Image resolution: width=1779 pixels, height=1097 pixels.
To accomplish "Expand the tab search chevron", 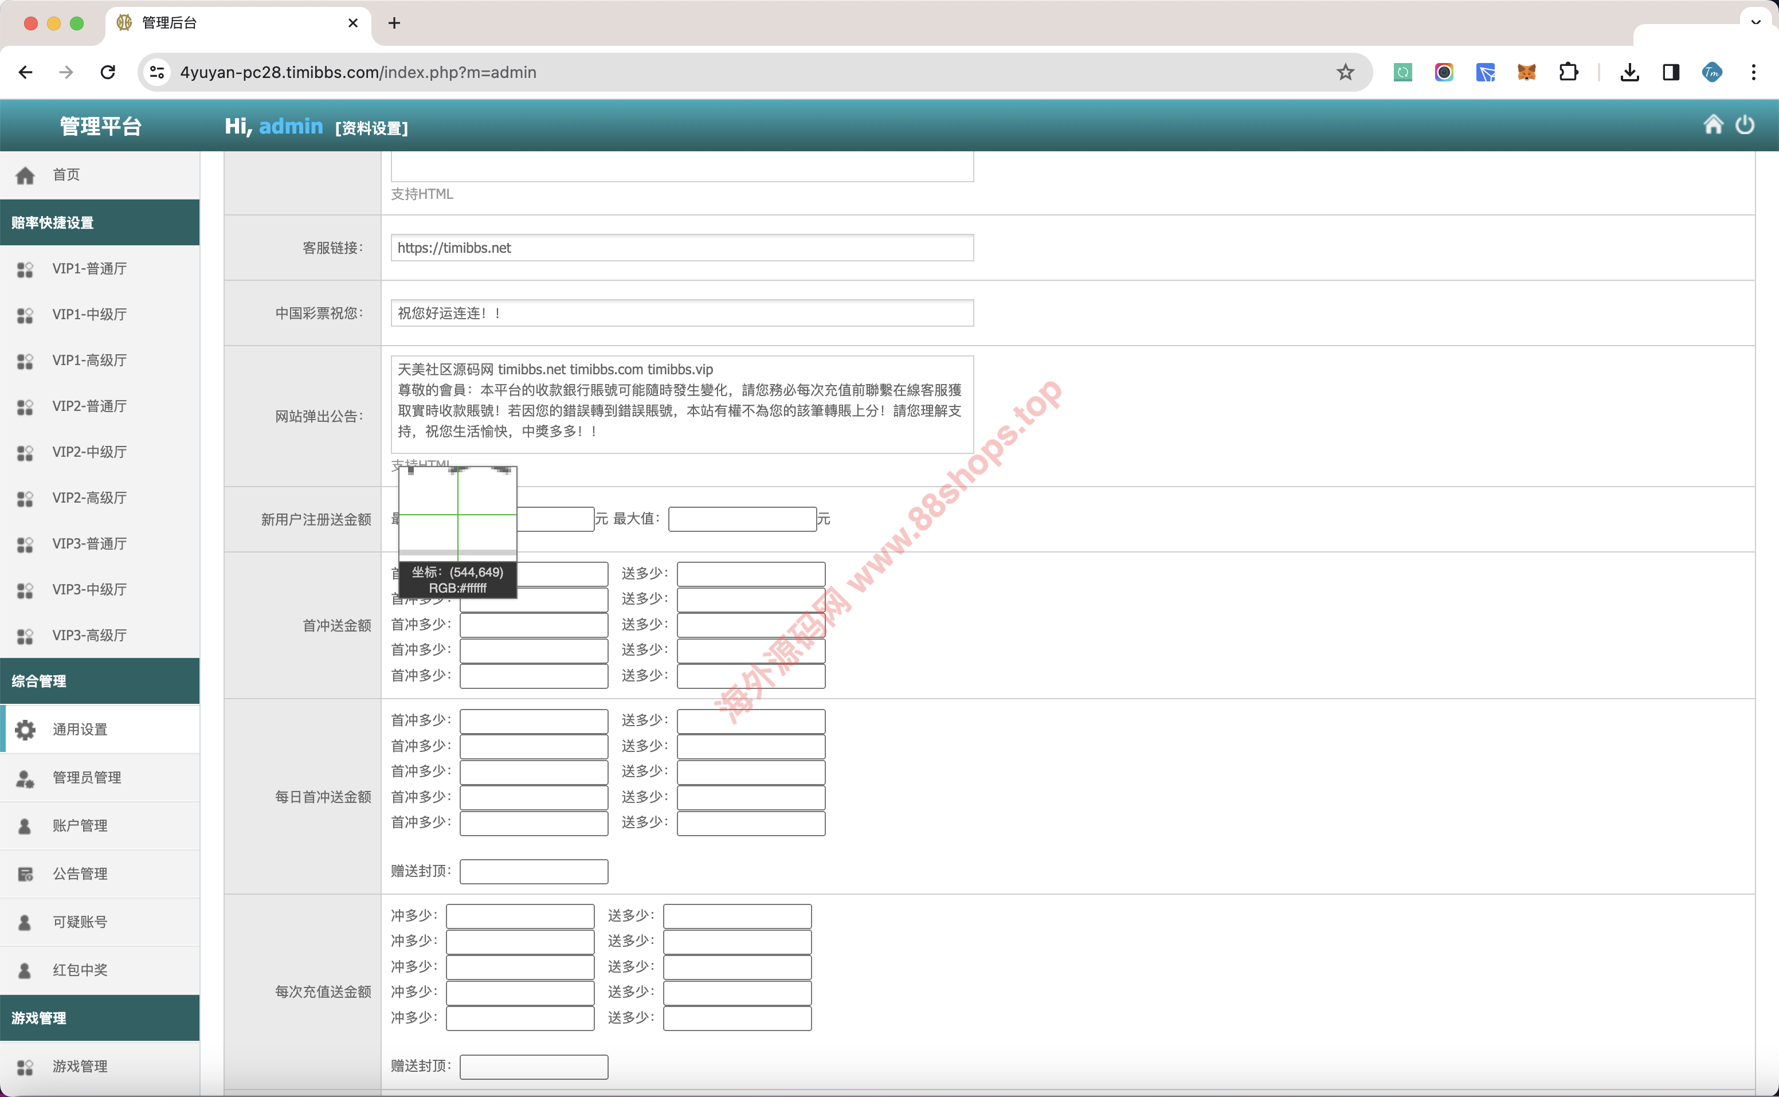I will 1756,22.
